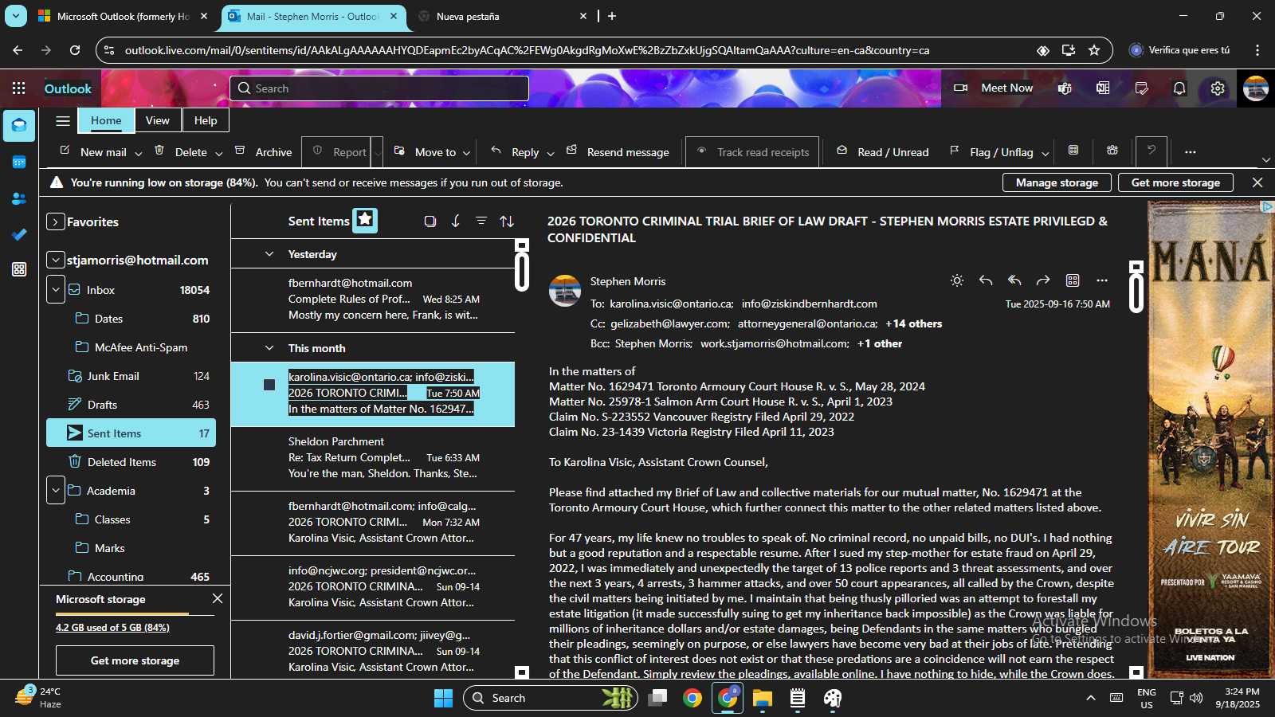The image size is (1275, 717).
Task: Open the OneNote feed icon in header
Action: pos(1103,88)
